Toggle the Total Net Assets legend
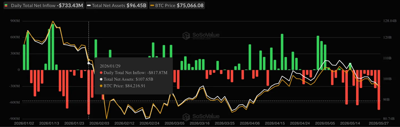This screenshot has height=127, width=400. click(x=117, y=5)
